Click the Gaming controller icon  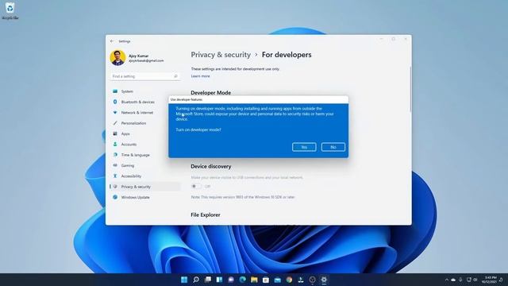tap(115, 165)
